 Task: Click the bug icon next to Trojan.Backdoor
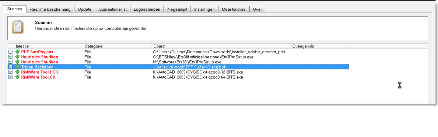pyautogui.click(x=17, y=67)
